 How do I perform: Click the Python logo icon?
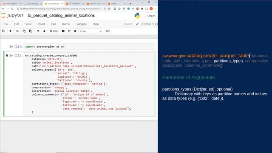(x=137, y=16)
